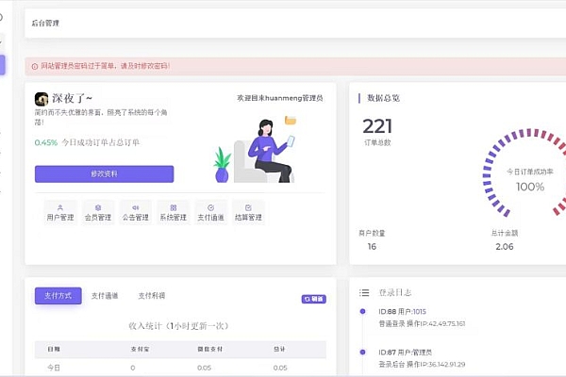Click IP address 42.49.75.161 log line
This screenshot has height=377, width=566.
coord(422,323)
